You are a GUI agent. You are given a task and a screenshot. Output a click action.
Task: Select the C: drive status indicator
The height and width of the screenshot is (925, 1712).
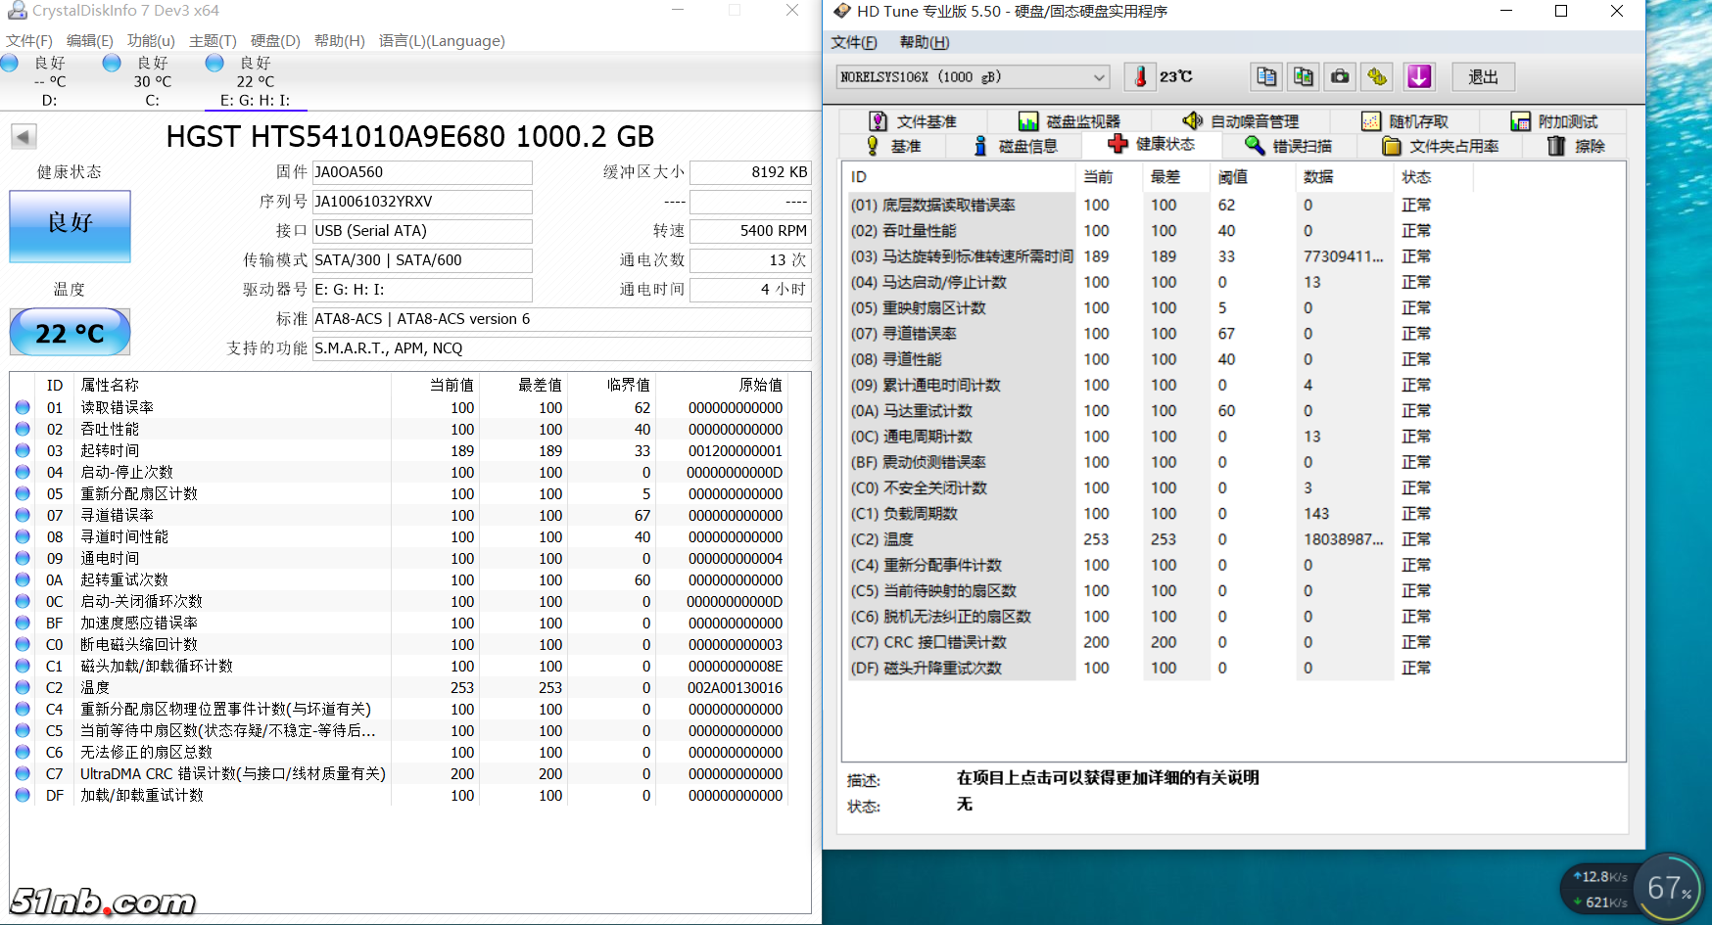(151, 80)
